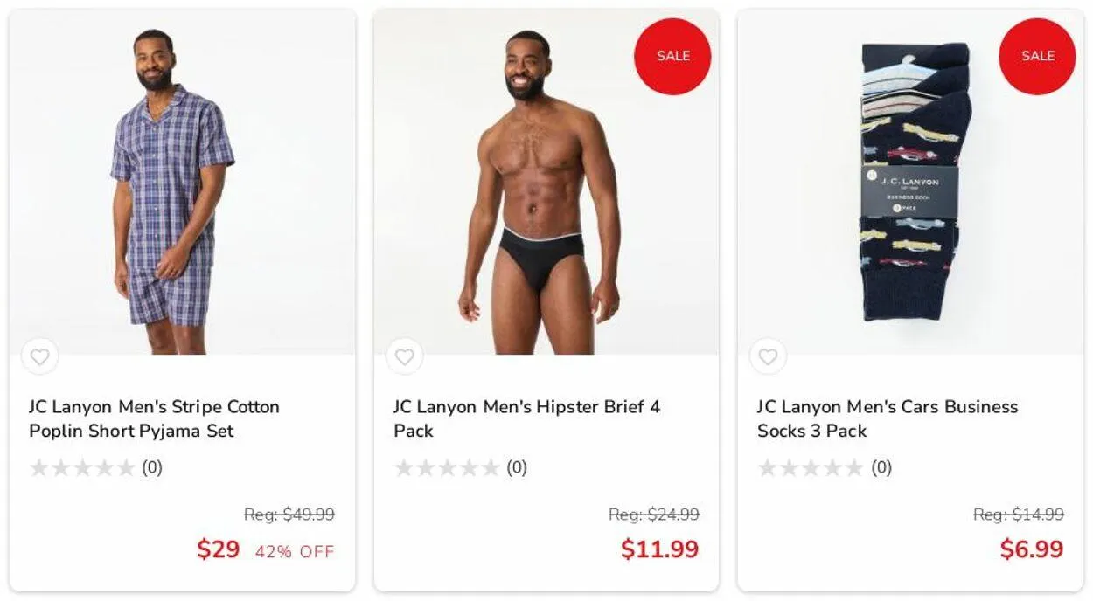This screenshot has width=1093, height=601.
Task: Add pyjama set to wishlist with heart icon
Action: point(40,356)
